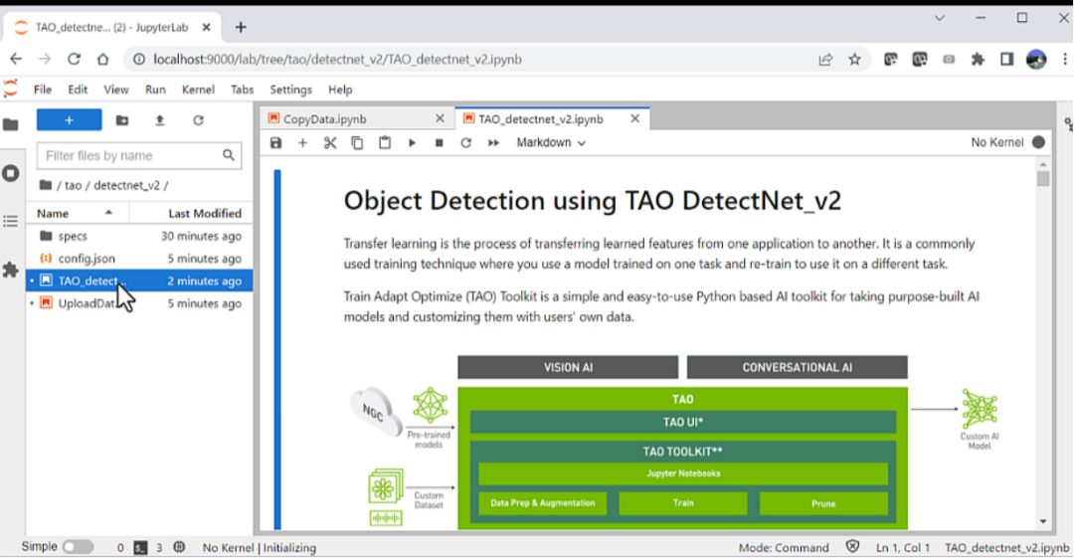This screenshot has width=1074, height=558.
Task: Cut selected cells with scissors icon
Action: [x=330, y=142]
